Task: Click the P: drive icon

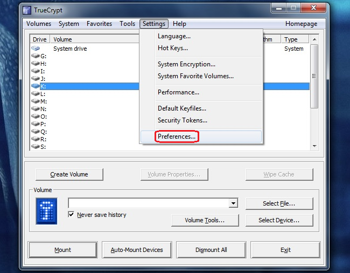Action: tap(36, 124)
